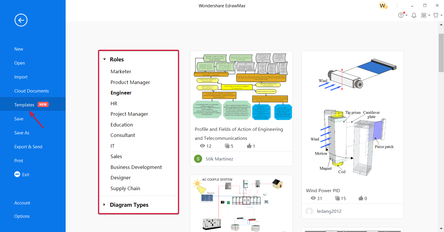The width and height of the screenshot is (444, 232).
Task: Click Exit label in the sidebar
Action: click(26, 174)
